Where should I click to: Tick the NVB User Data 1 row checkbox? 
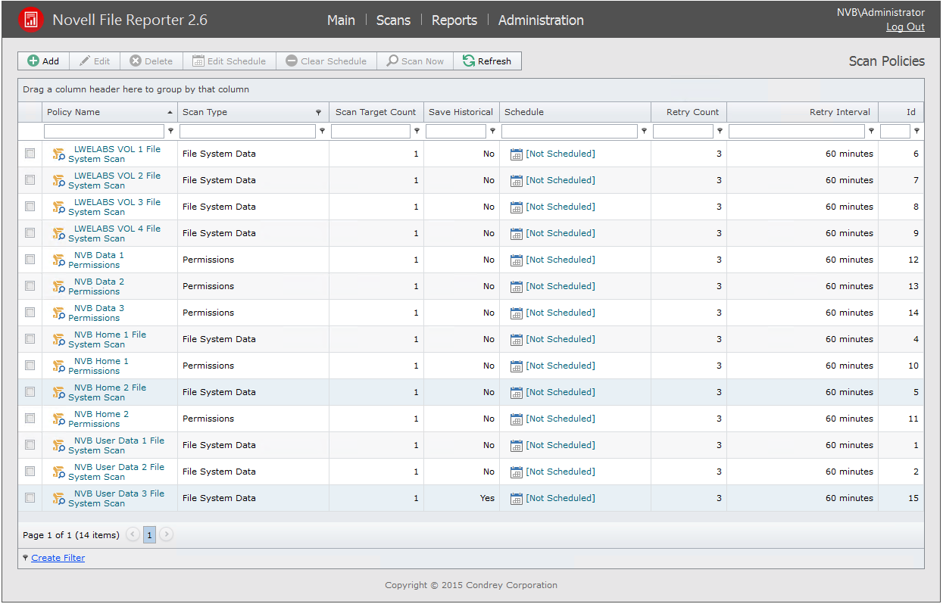click(30, 445)
